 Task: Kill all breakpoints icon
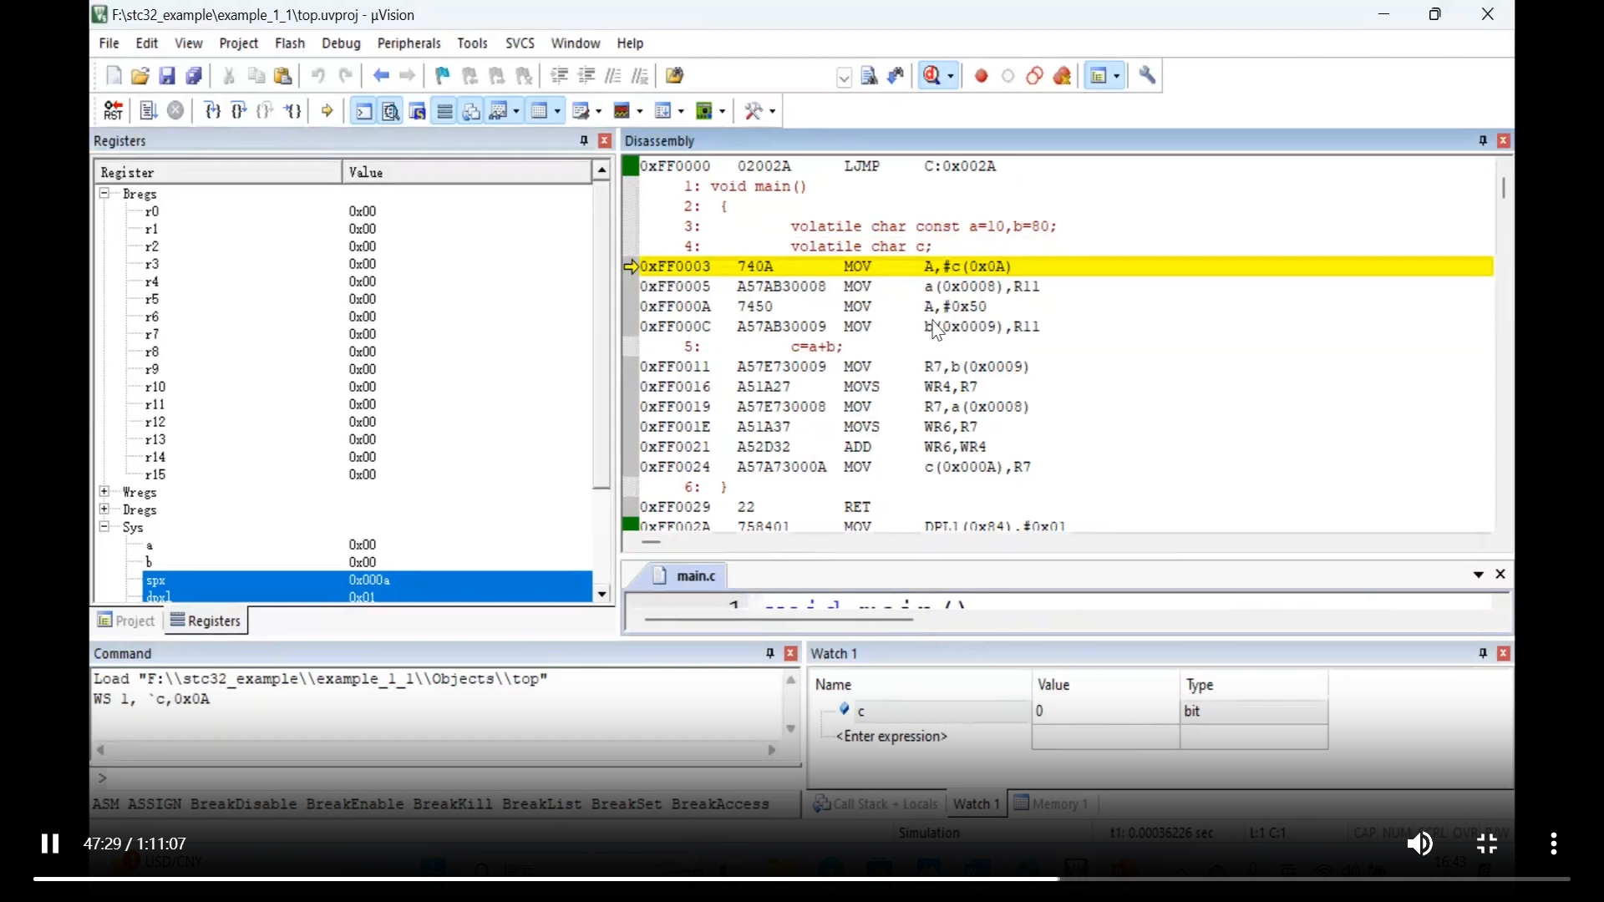pos(1062,76)
